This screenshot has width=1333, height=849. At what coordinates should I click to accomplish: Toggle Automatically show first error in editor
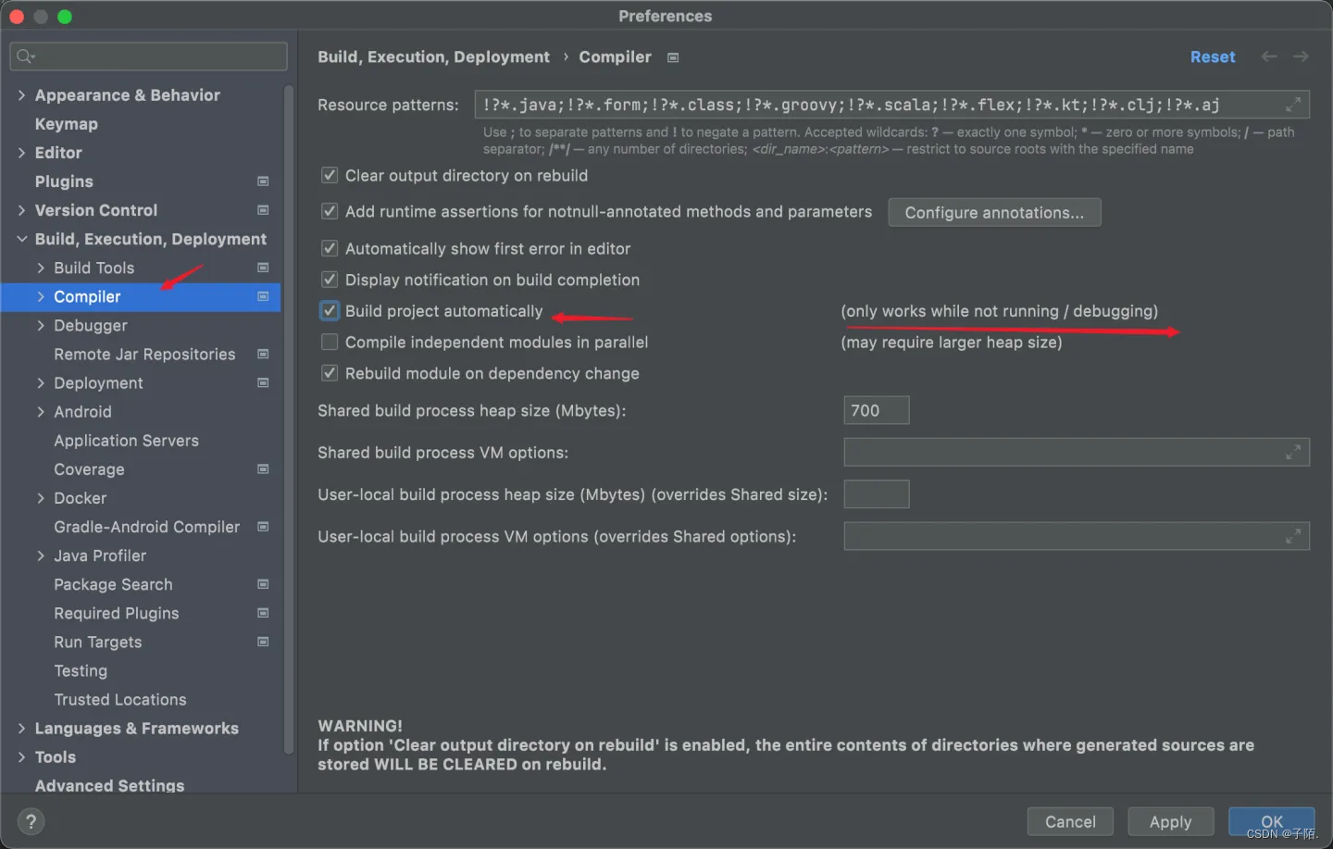click(330, 248)
